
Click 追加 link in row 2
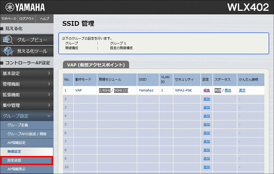point(207,99)
